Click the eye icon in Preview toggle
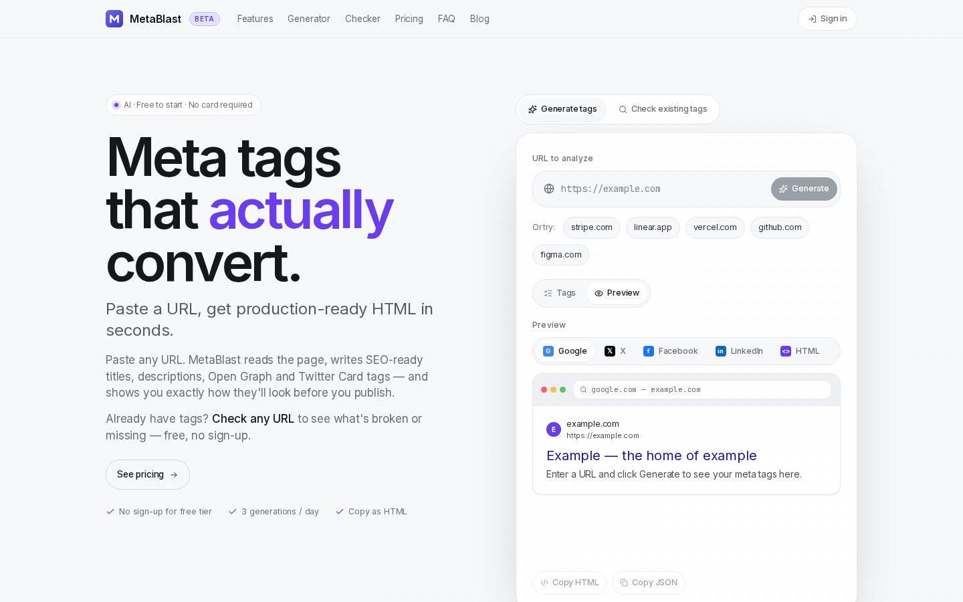This screenshot has width=963, height=602. [x=599, y=293]
